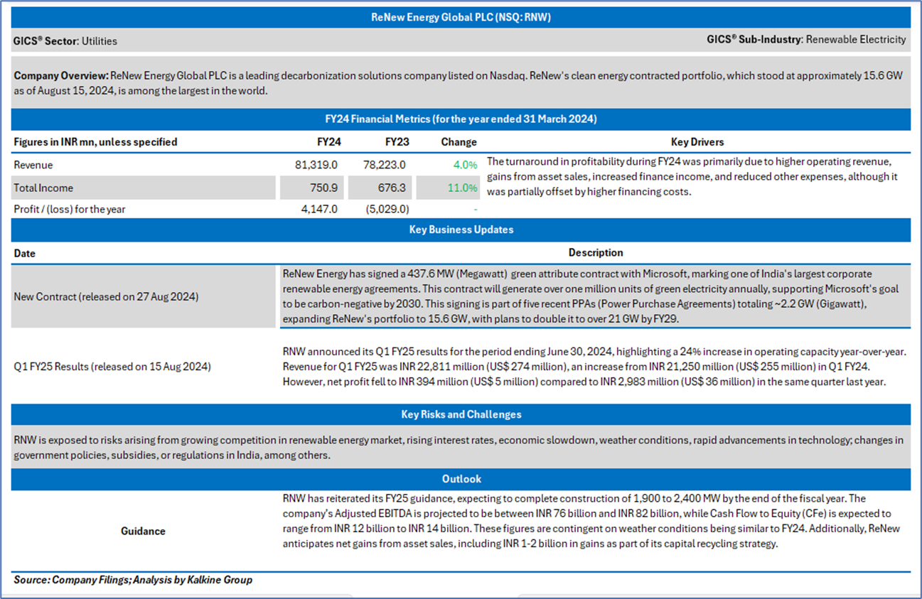Viewport: 922px width, 599px height.
Task: Click the green 11.0% change value
Action: (x=462, y=188)
